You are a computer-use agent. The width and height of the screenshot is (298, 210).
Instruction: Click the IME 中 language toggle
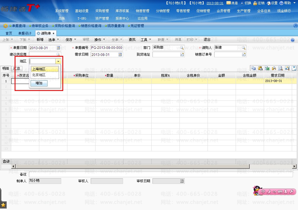coord(263,192)
